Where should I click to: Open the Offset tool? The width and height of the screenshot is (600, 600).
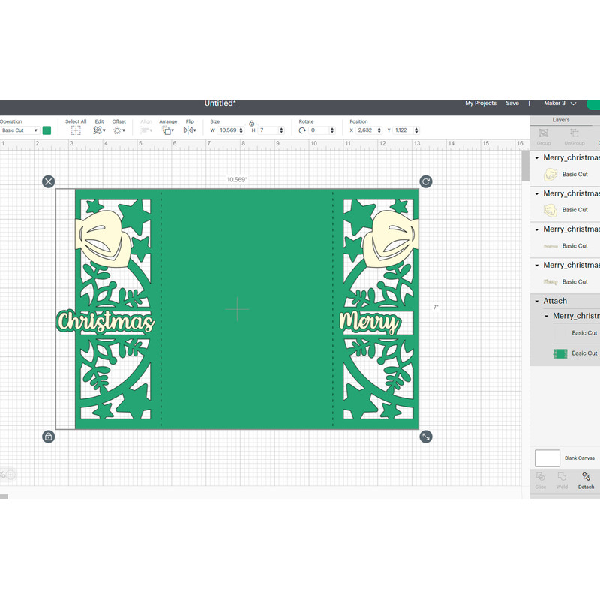click(x=118, y=130)
